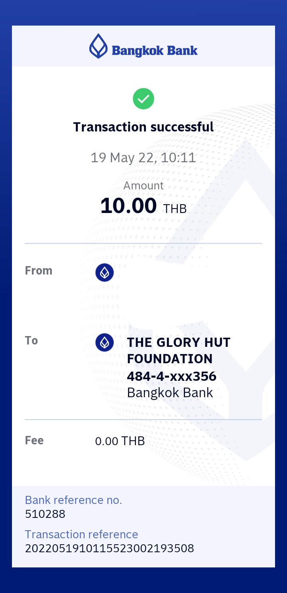Select the transaction reference number 2022051910115523002193508
The image size is (287, 593).
pyautogui.click(x=110, y=548)
